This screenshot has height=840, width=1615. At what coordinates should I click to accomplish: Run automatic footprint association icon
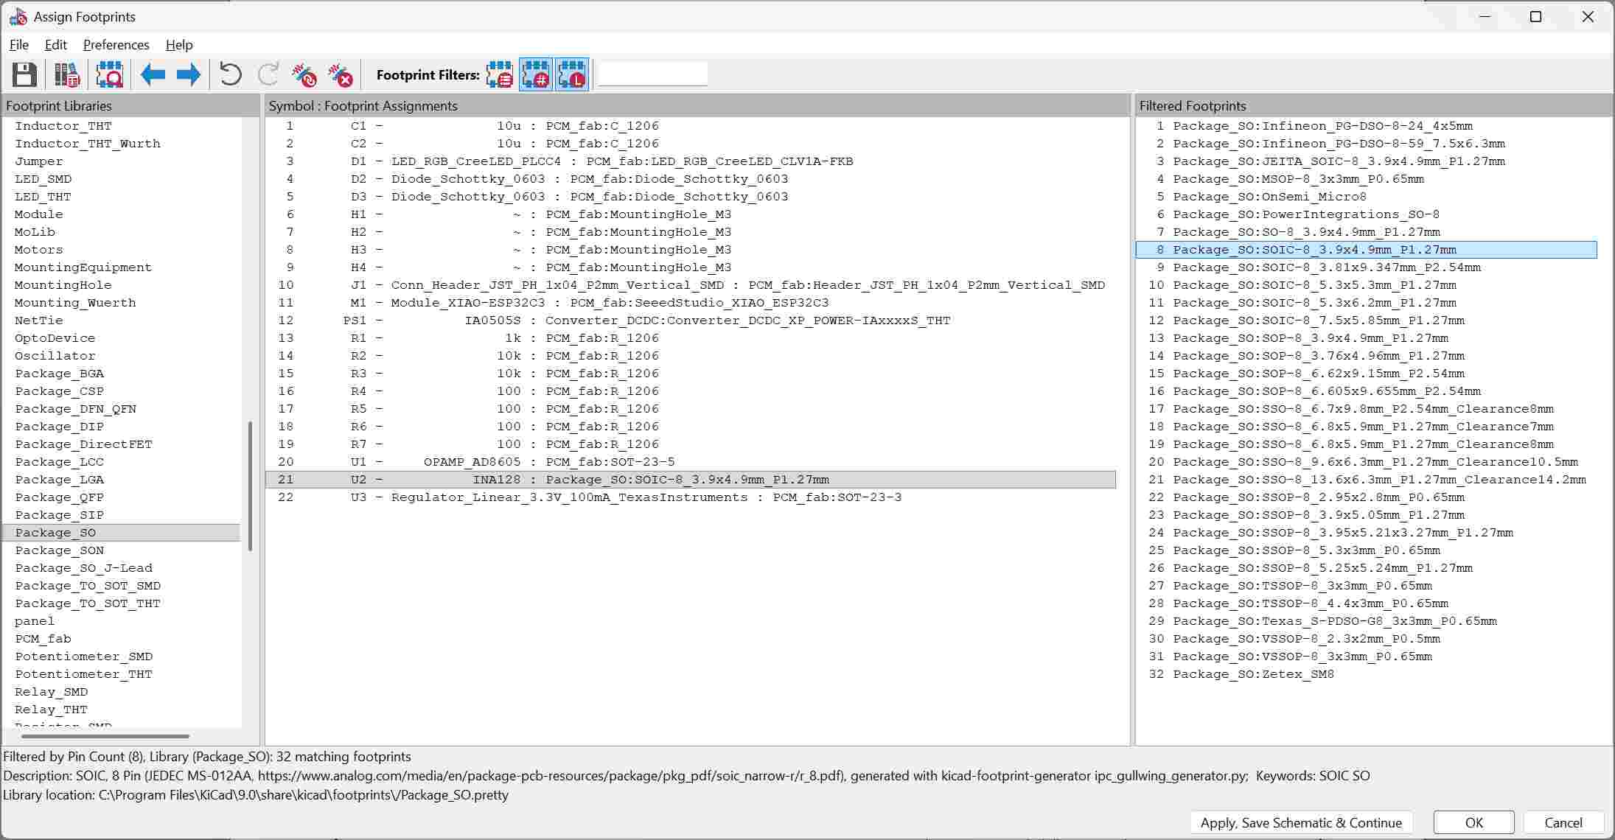click(x=304, y=75)
